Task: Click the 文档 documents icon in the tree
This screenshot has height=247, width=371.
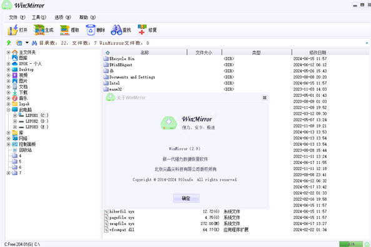Action: [14, 87]
